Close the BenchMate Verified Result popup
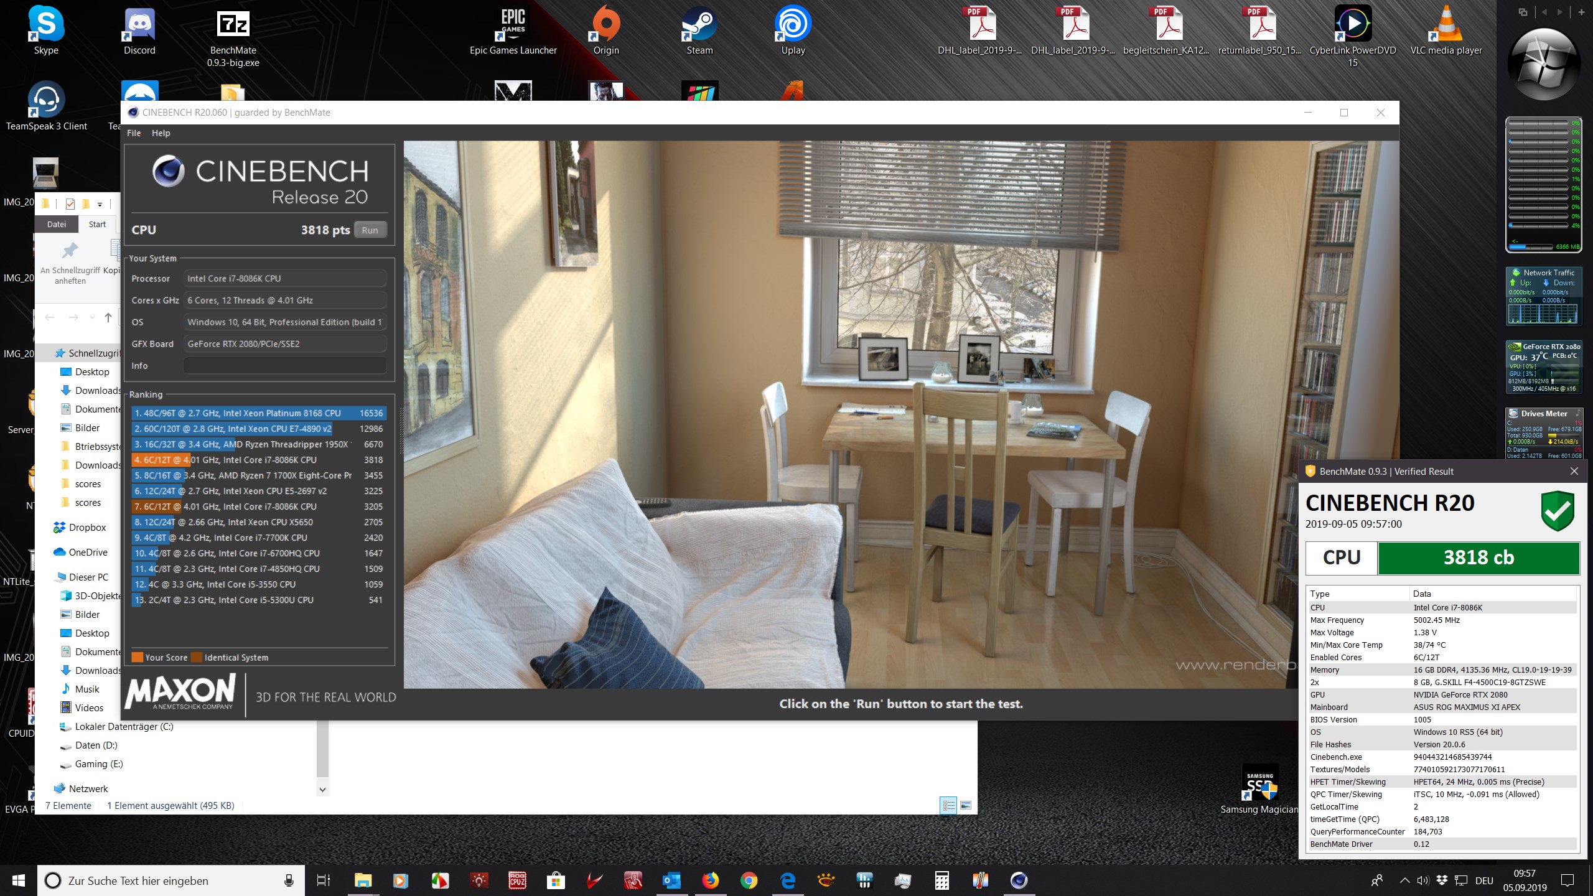Viewport: 1593px width, 896px height. (x=1574, y=471)
